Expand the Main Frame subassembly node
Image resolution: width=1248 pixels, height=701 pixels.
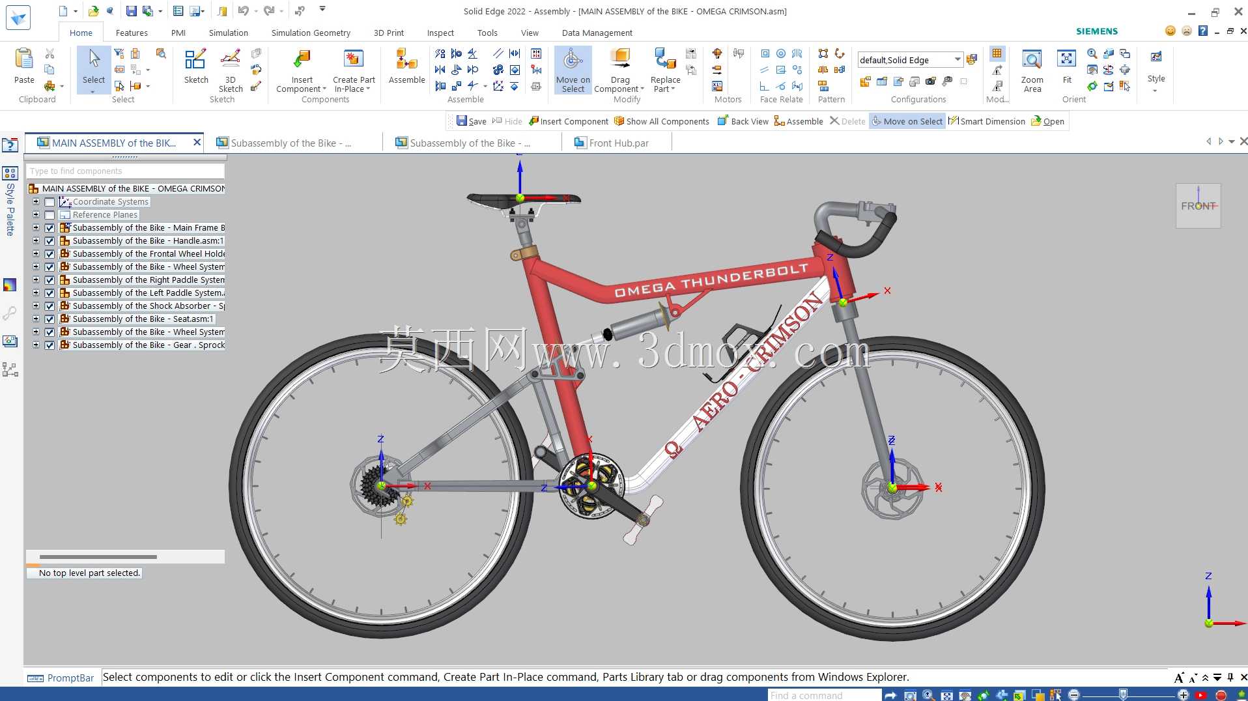coord(36,228)
